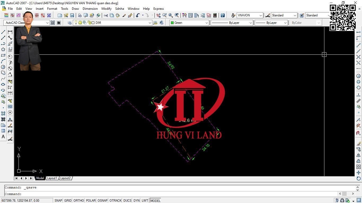The height and width of the screenshot is (203, 362).
Task: Select the Table tool
Action: click(3, 131)
